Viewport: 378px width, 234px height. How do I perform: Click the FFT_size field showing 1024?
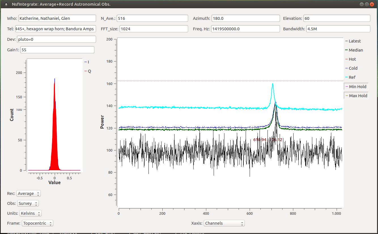pos(154,29)
